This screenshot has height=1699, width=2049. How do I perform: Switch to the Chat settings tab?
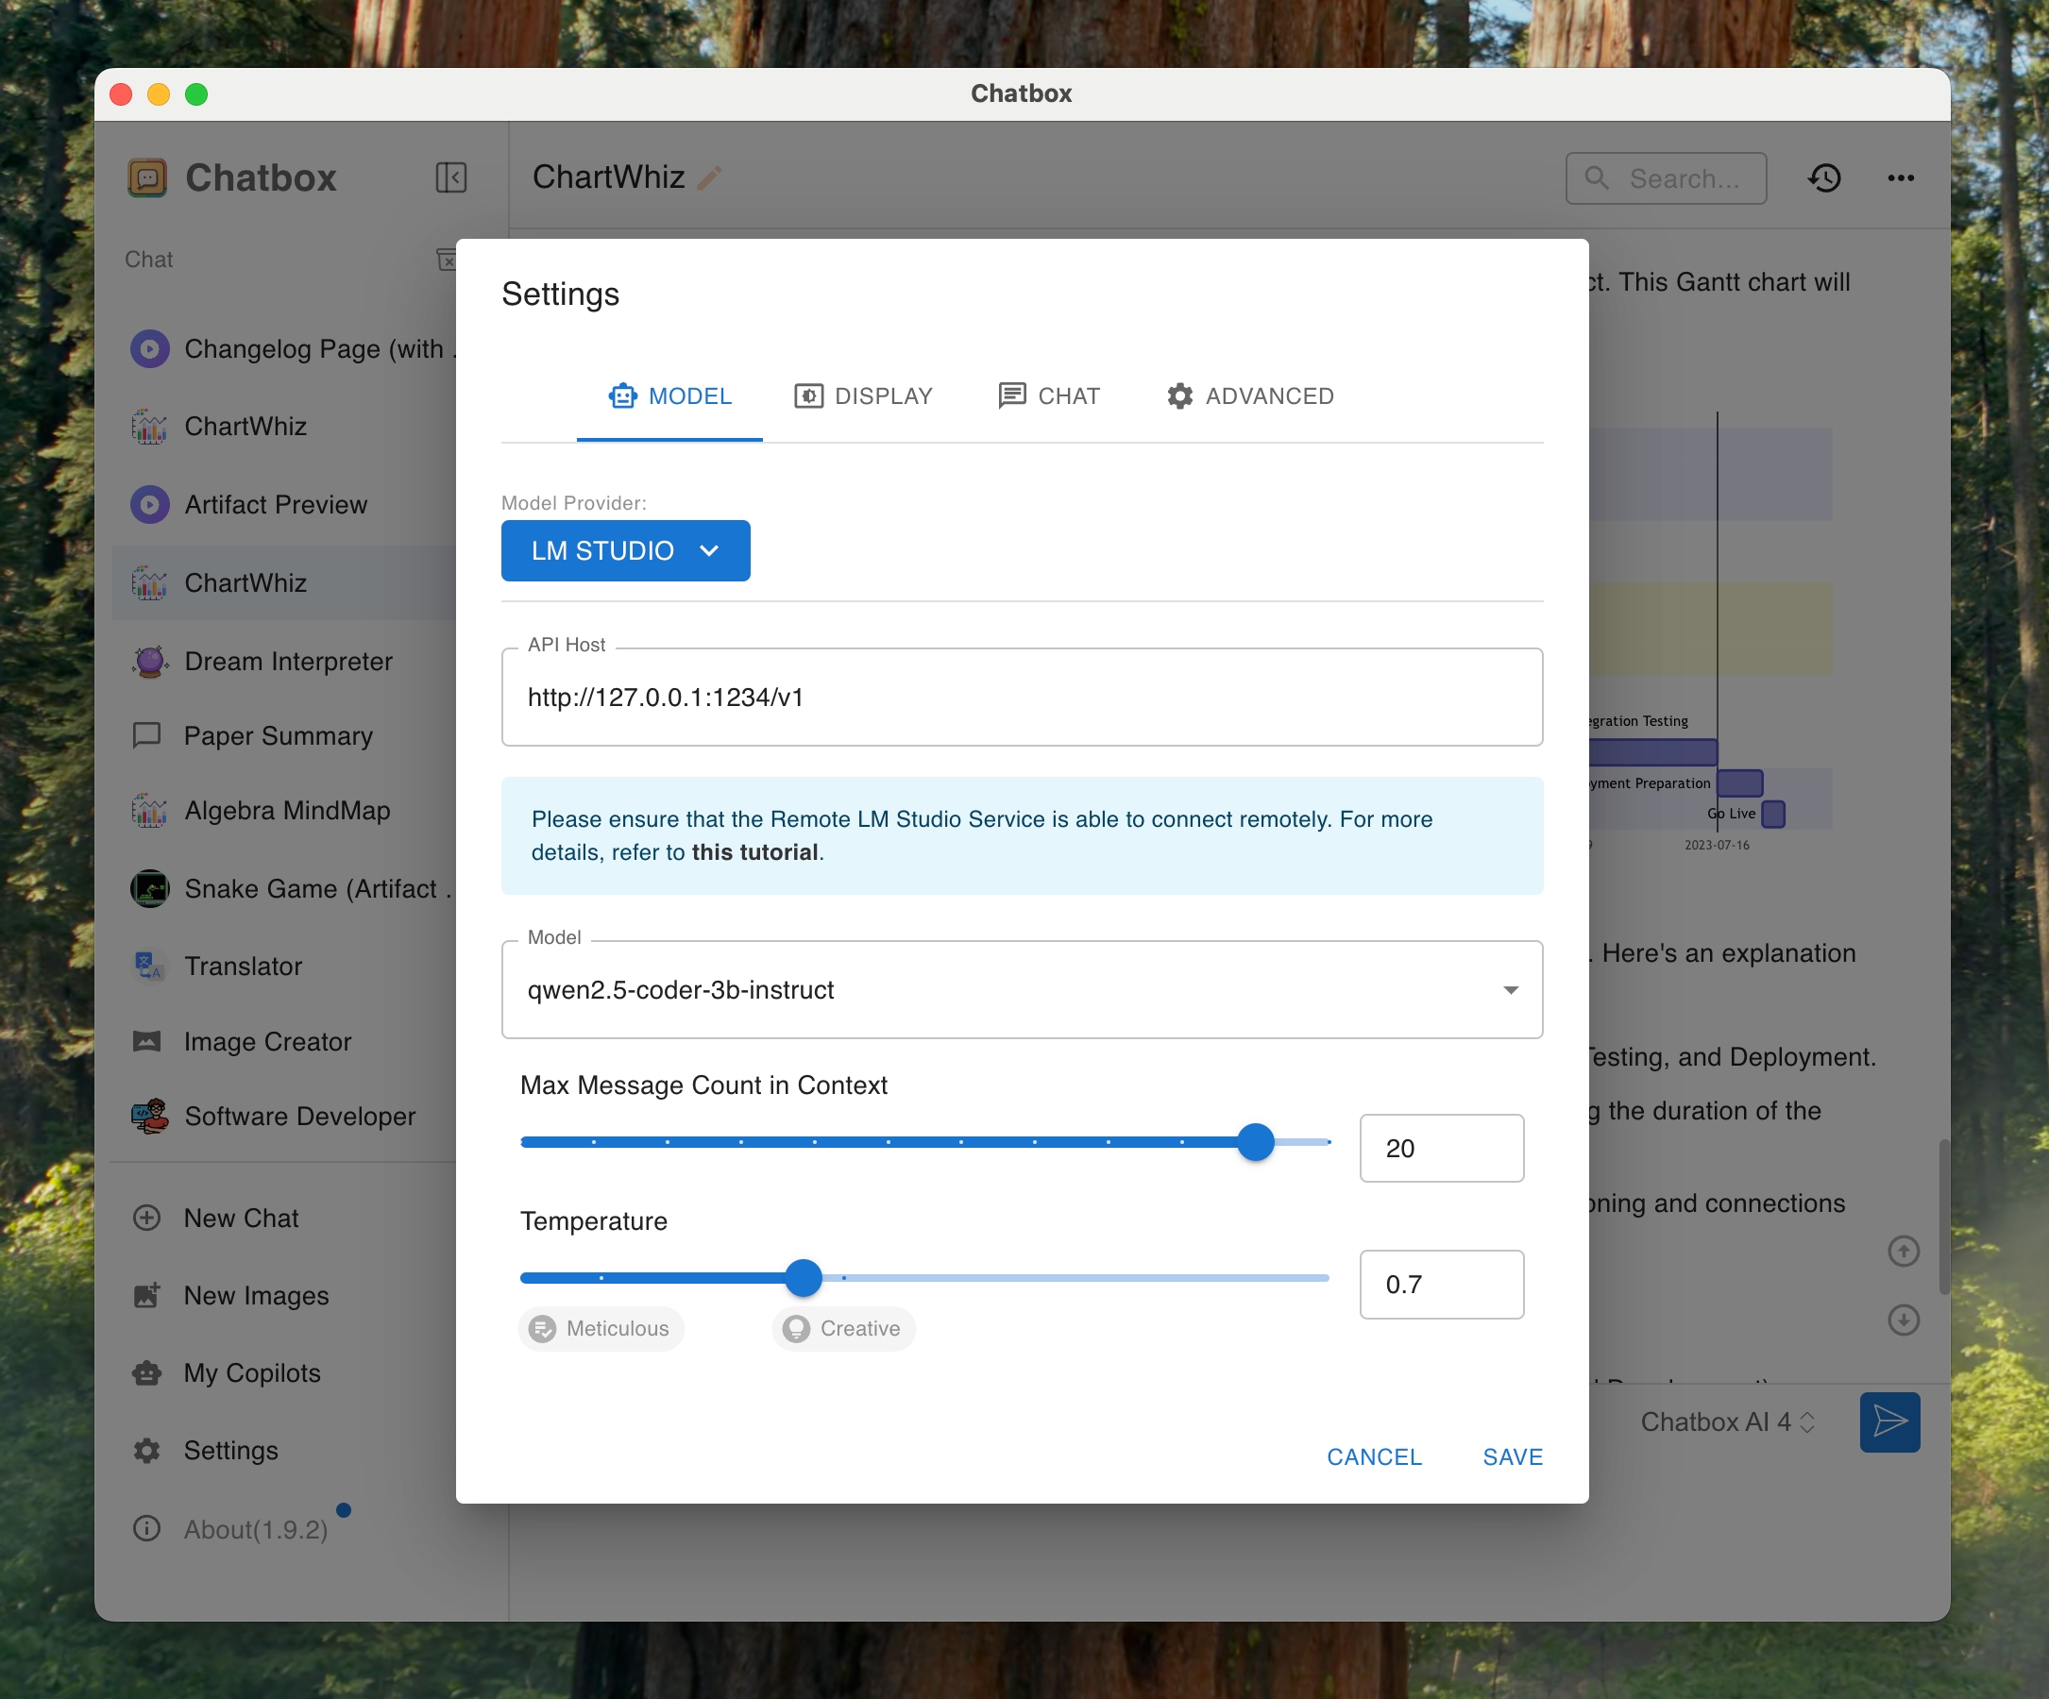[x=1049, y=396]
